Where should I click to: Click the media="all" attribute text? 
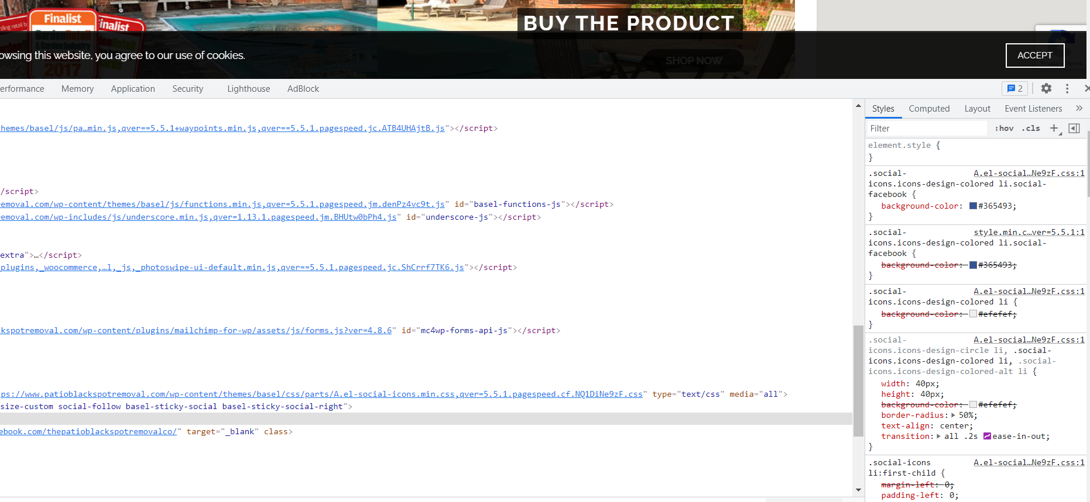pos(756,394)
